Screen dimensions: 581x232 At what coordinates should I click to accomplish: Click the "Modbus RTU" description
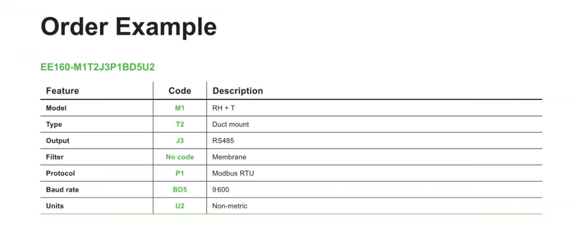(x=233, y=173)
